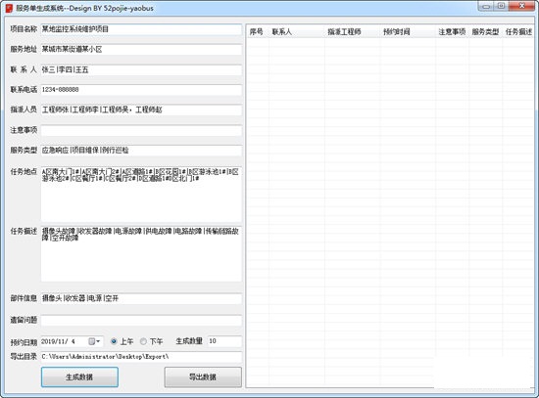Select the empty 注意事项 field
This screenshot has width=539, height=398.
pyautogui.click(x=141, y=130)
